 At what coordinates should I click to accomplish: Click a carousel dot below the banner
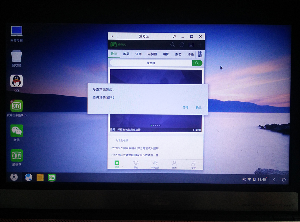tap(155, 125)
